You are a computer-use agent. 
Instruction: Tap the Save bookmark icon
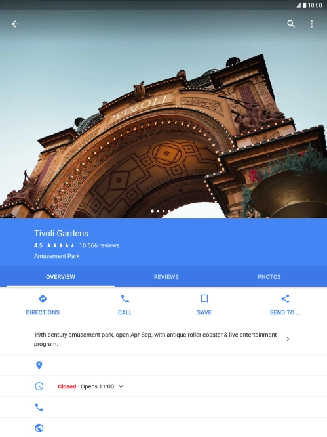coord(204,299)
